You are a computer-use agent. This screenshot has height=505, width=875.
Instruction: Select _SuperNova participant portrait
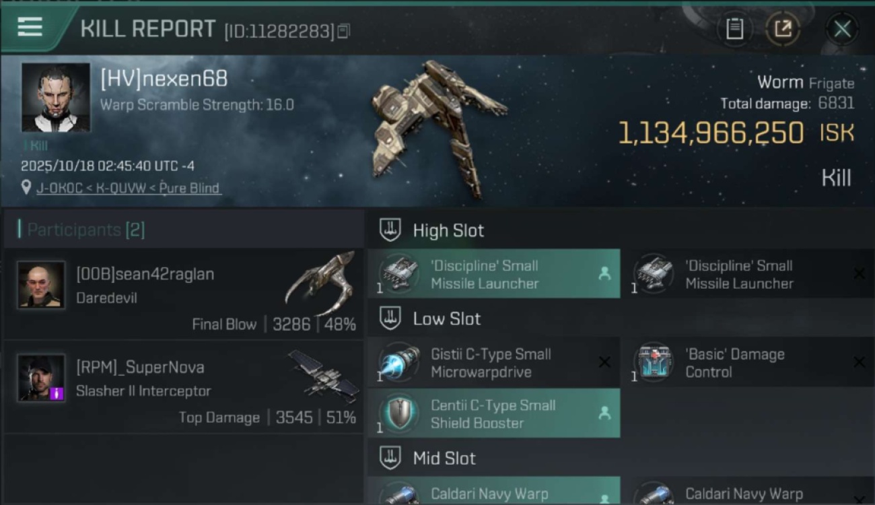click(42, 378)
